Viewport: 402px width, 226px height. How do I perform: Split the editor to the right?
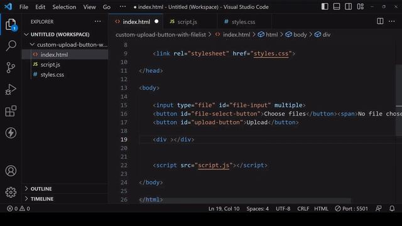380,21
